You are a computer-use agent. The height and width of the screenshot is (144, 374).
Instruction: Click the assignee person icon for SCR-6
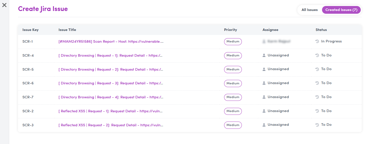(x=264, y=83)
